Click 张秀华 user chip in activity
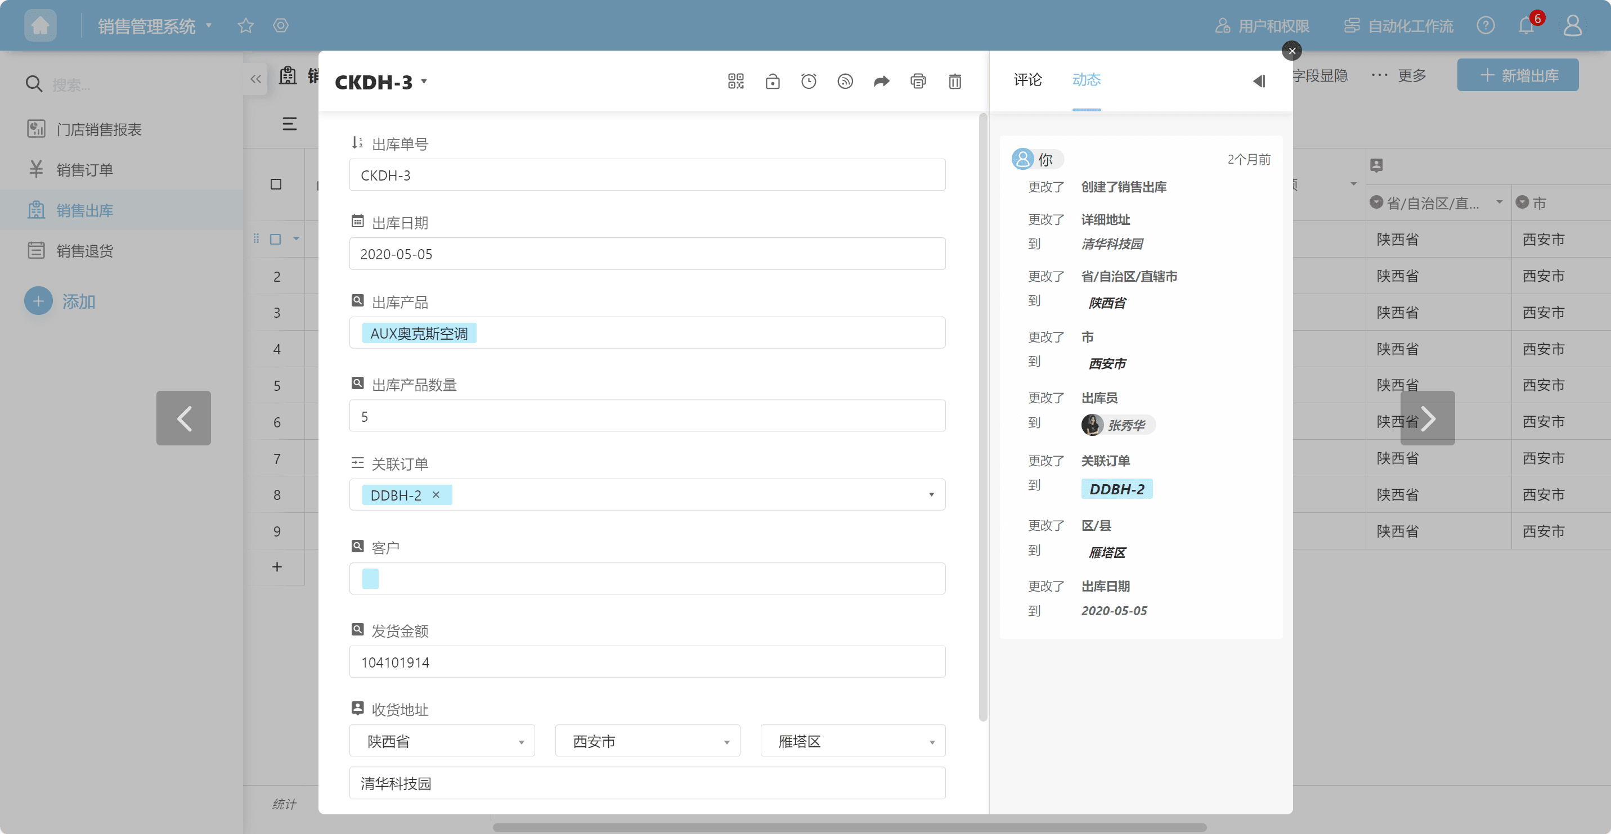1611x834 pixels. point(1118,425)
